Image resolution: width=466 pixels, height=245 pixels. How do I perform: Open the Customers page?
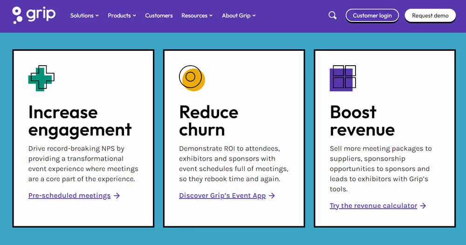tap(159, 15)
